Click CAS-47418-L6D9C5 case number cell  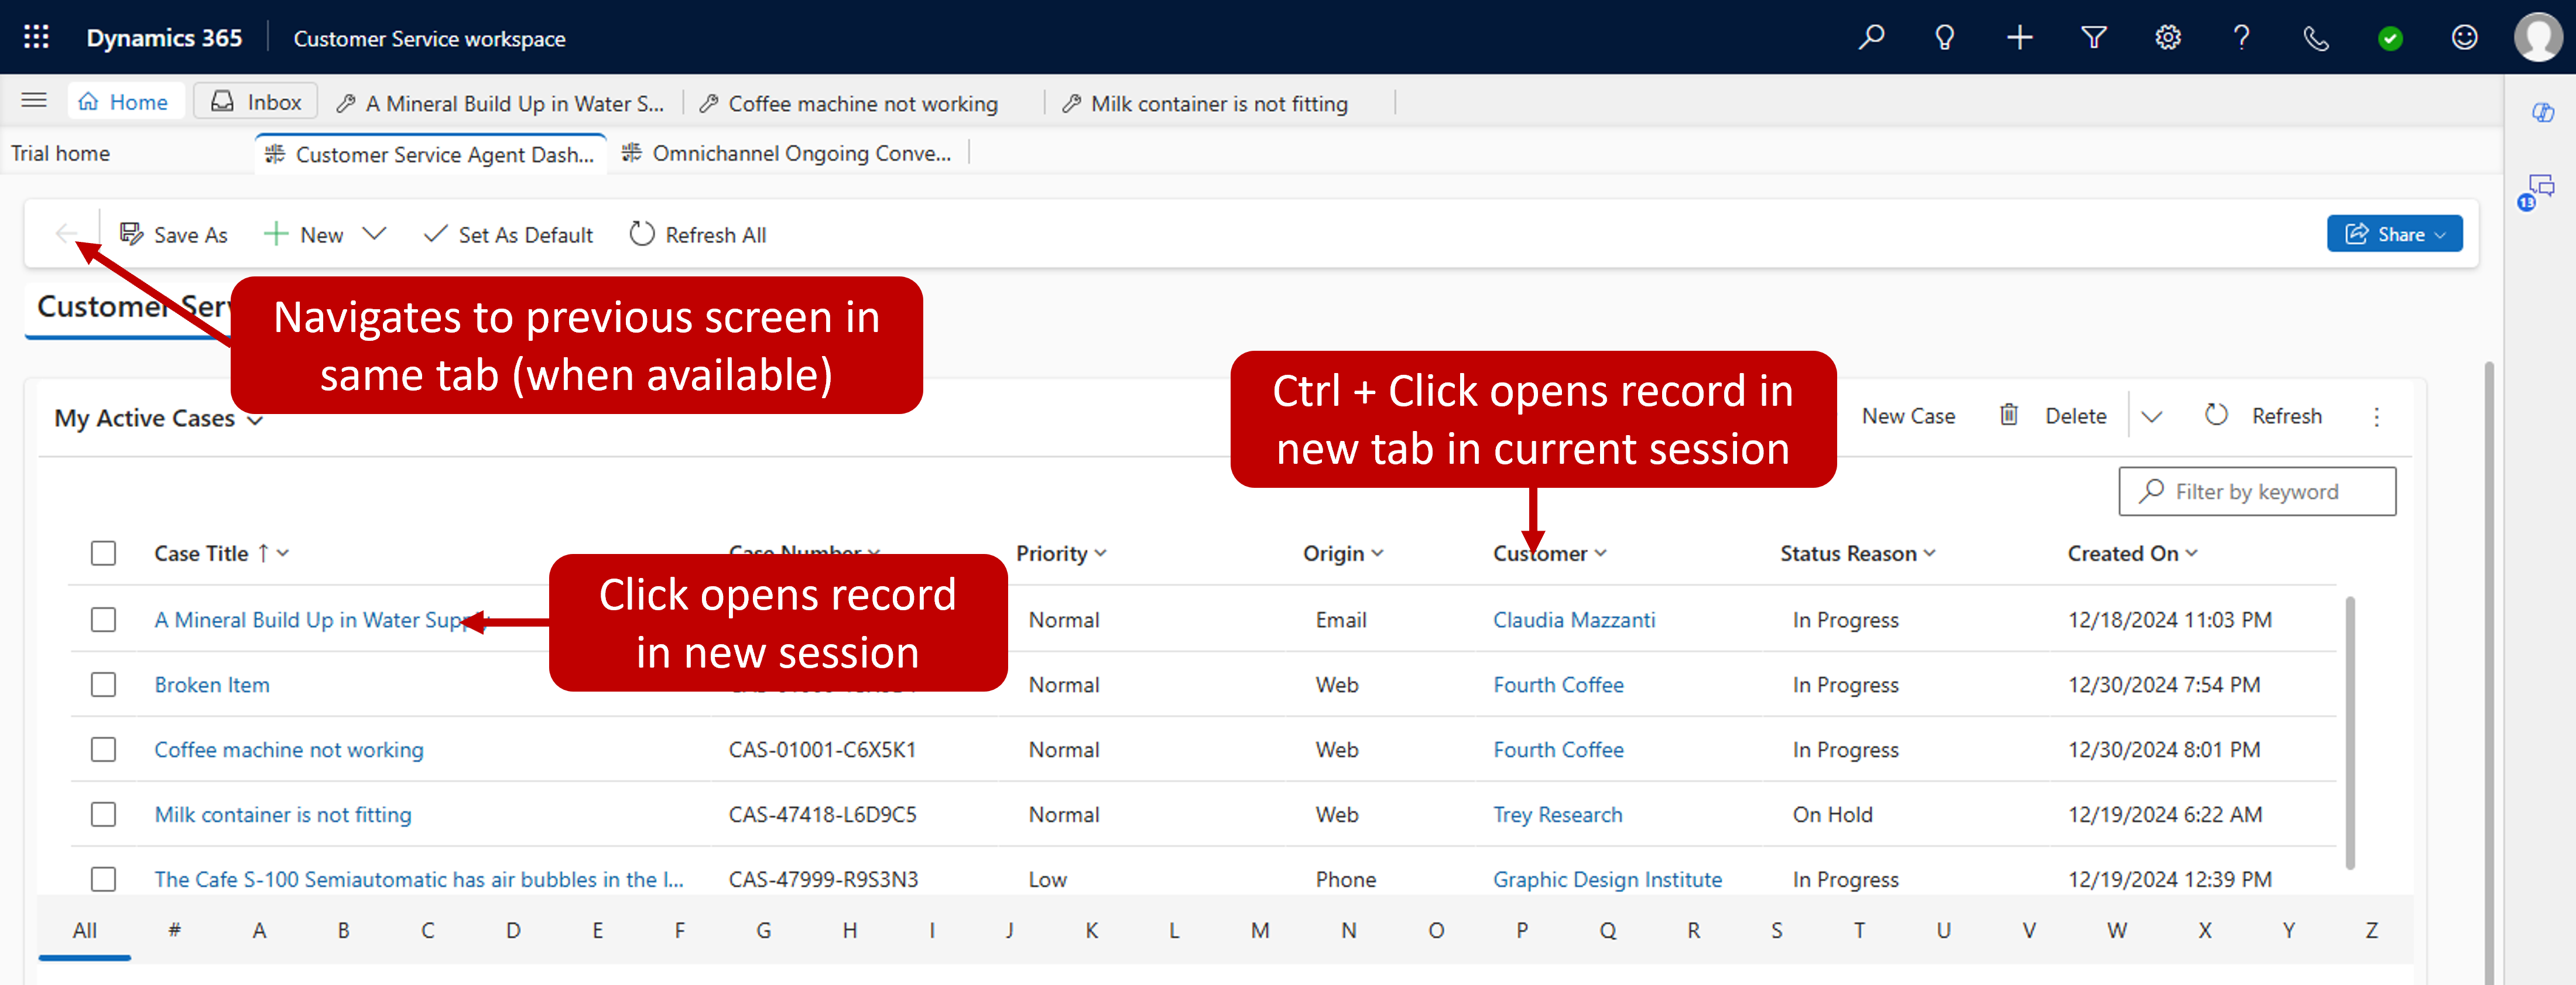click(x=822, y=814)
